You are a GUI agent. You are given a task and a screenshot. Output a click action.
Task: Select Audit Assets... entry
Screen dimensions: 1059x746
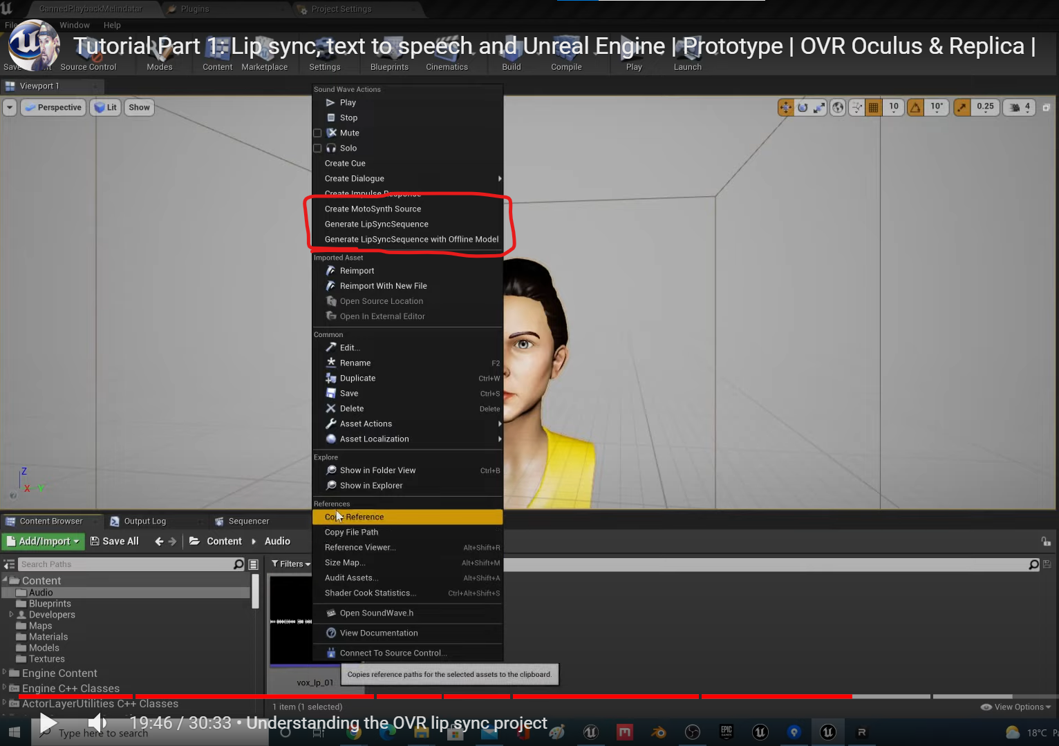pos(408,577)
